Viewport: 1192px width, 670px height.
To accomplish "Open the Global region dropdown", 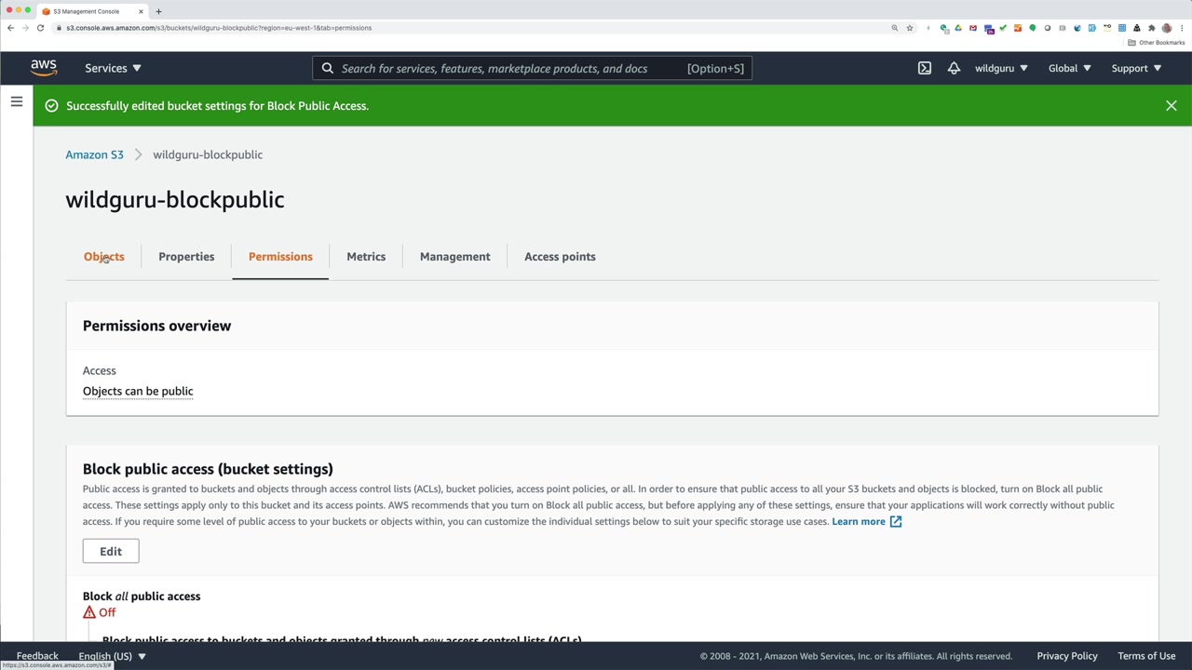I will click(1069, 68).
